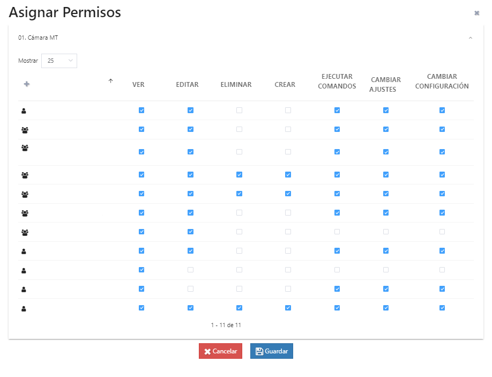Viewport: 492px width, 377px height.
Task: Click the group icon in the second row
Action: coord(25,130)
